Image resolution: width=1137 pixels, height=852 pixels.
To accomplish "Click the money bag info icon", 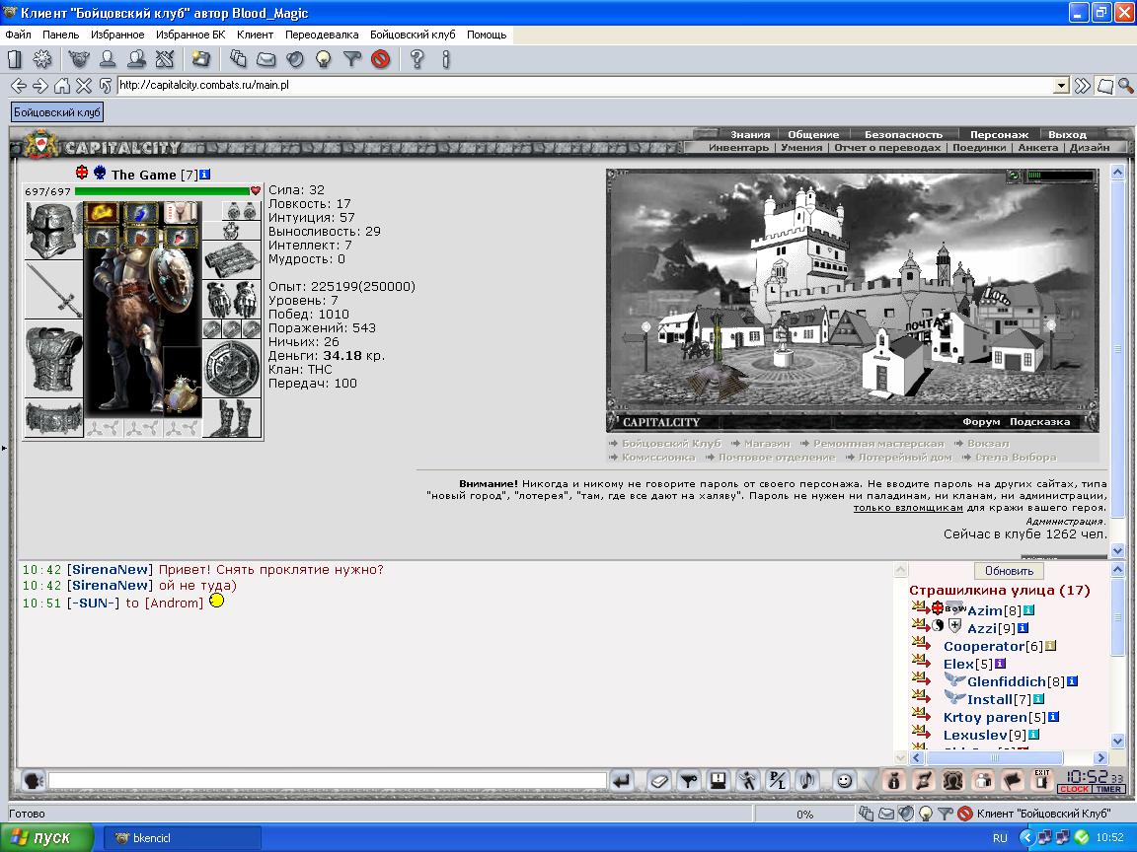I will point(894,780).
